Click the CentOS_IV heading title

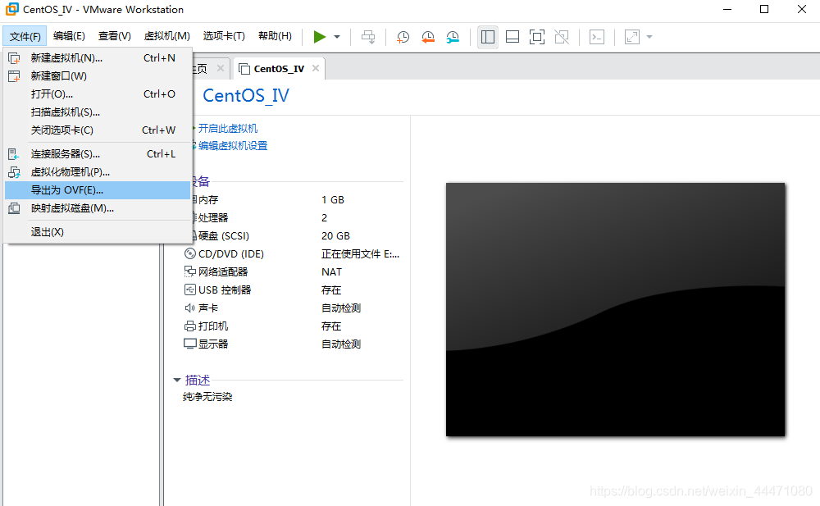coord(246,95)
